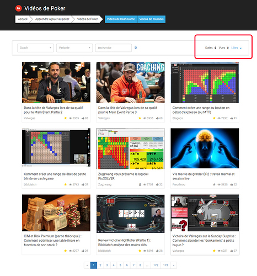
Task: Click views eye icon showing 7292
Action: pyautogui.click(x=219, y=118)
